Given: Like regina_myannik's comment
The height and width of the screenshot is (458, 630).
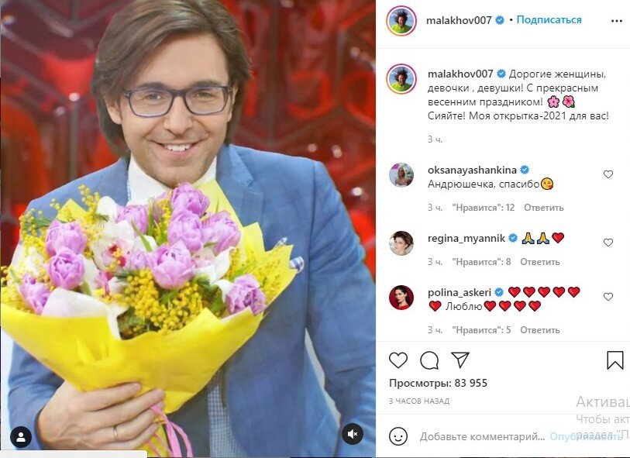Looking at the screenshot, I should tap(608, 243).
